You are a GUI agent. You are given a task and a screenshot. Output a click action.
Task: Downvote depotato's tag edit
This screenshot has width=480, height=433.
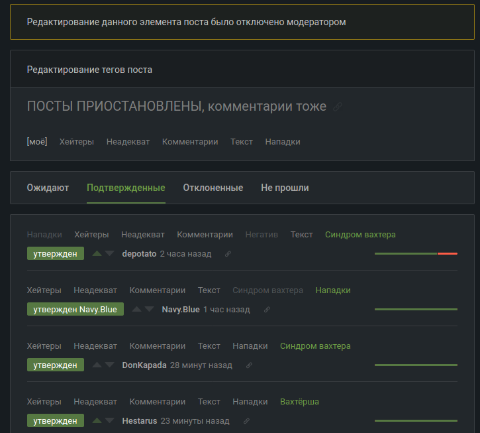(109, 253)
